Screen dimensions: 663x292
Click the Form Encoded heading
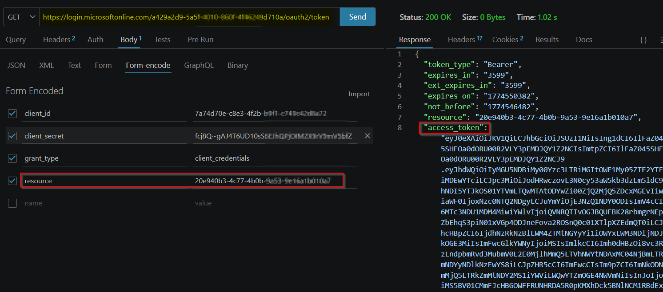tap(35, 91)
